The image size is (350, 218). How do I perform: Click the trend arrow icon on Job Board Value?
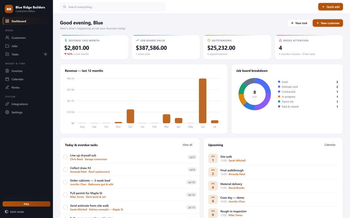137,41
